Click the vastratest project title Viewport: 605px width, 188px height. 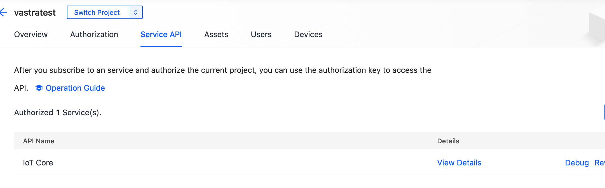[35, 13]
